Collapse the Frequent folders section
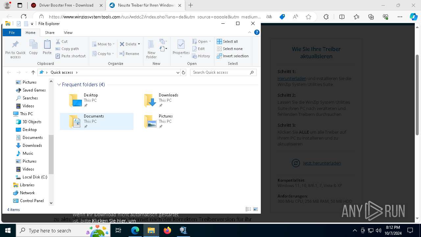 coord(59,85)
